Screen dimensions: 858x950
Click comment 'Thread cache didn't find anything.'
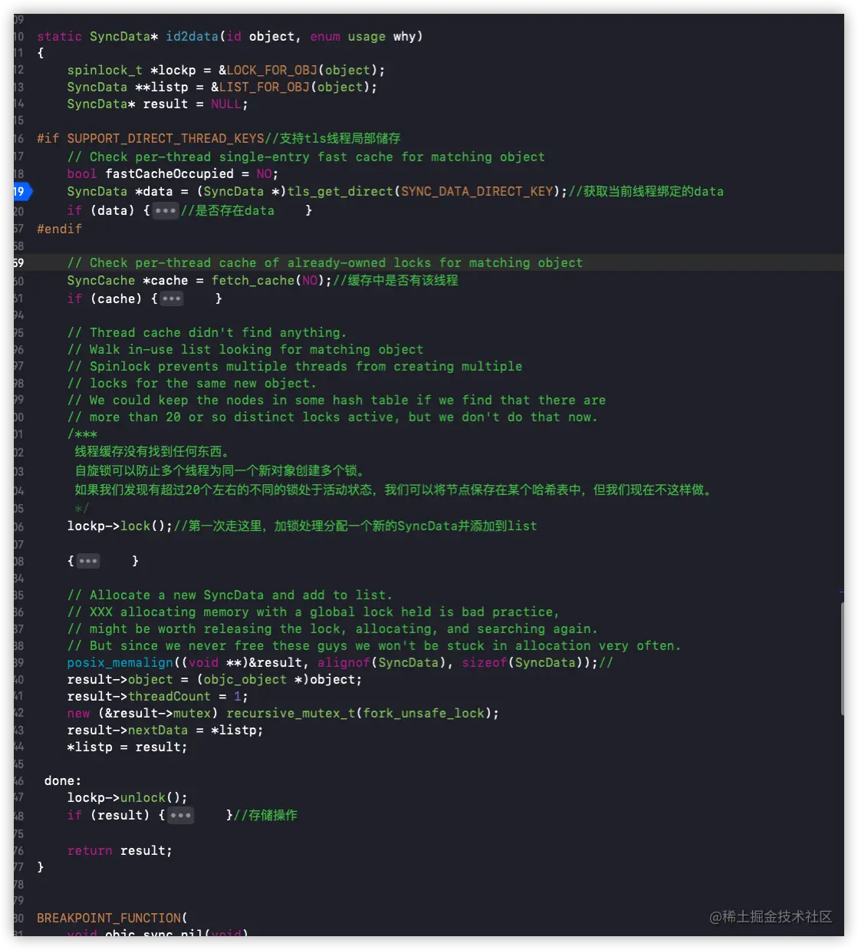tap(207, 332)
